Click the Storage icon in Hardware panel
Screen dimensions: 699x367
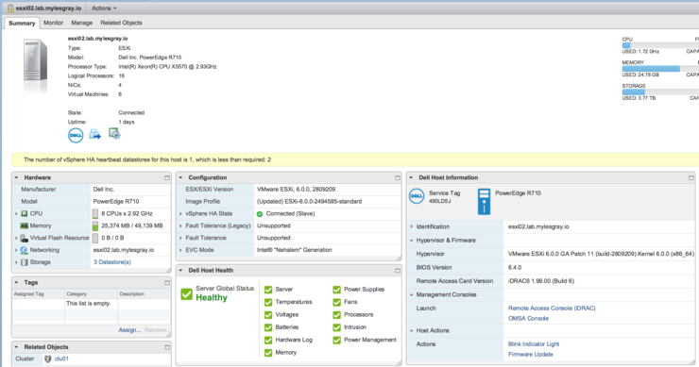coord(25,262)
